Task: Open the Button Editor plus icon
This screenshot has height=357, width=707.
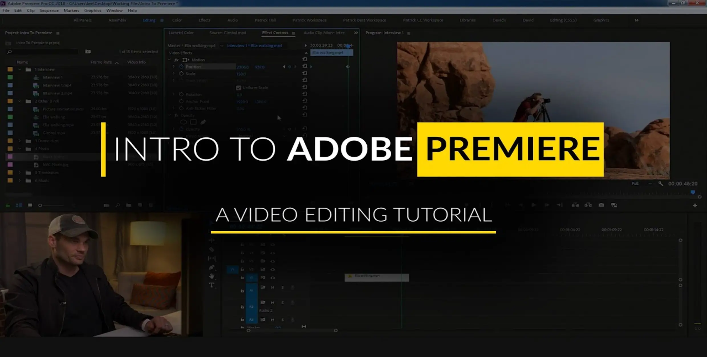Action: pyautogui.click(x=695, y=205)
